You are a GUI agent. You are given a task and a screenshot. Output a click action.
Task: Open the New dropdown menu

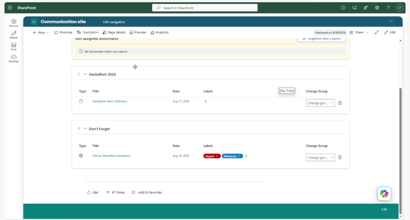click(40, 32)
